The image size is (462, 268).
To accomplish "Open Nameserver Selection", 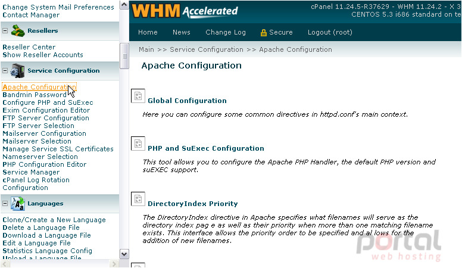I will click(40, 157).
